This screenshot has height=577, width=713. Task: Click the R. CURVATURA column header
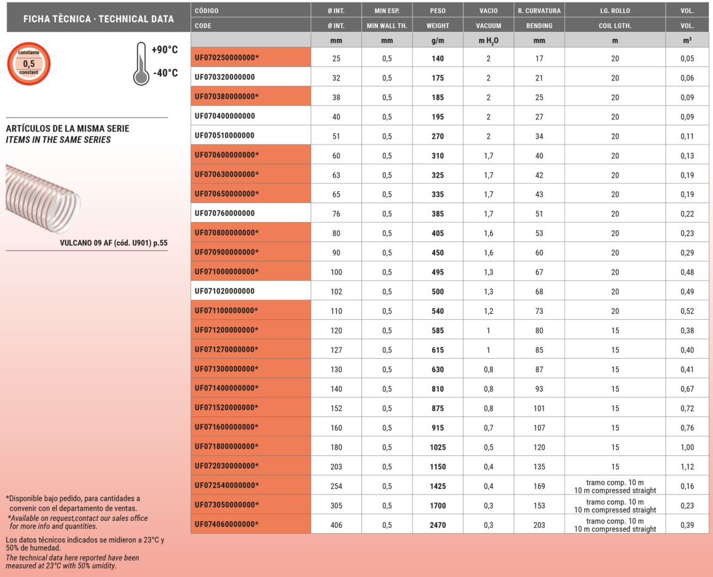[539, 10]
